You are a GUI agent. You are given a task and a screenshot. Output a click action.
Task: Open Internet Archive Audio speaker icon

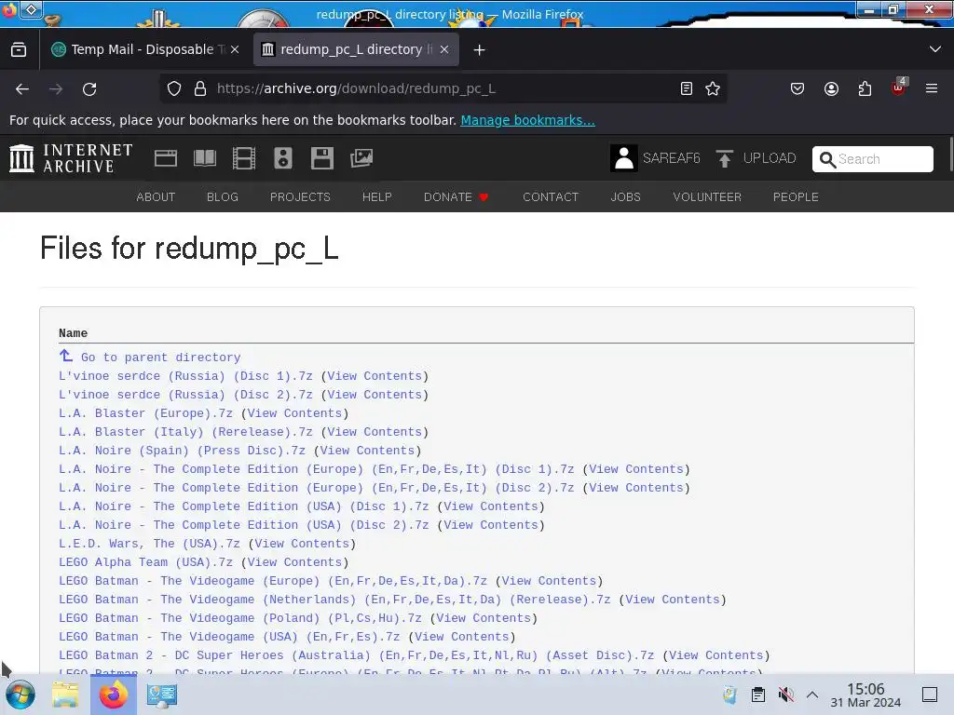click(x=283, y=158)
